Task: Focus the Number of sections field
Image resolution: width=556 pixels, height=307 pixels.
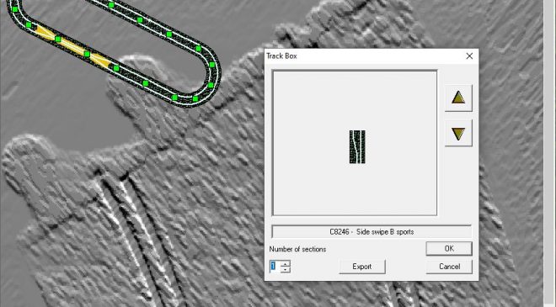Action: 275,267
